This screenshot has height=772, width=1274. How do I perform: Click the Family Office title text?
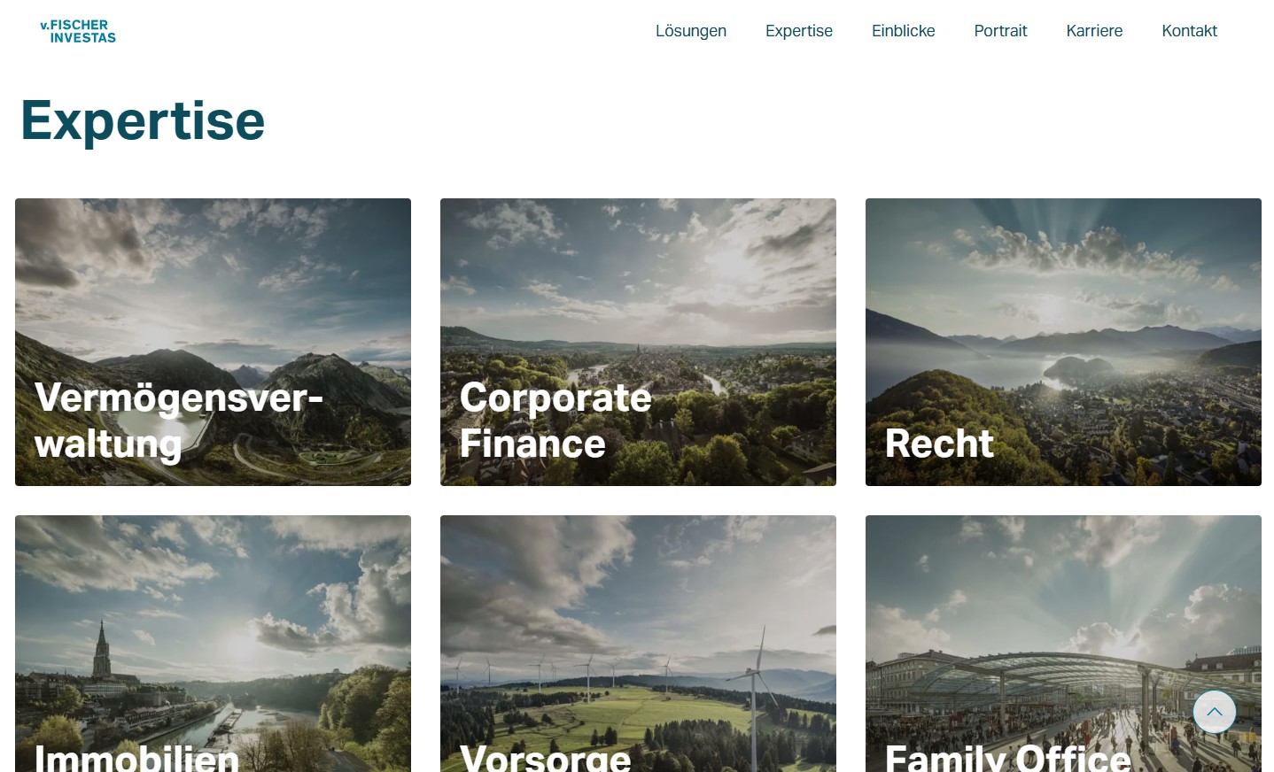tap(1008, 757)
